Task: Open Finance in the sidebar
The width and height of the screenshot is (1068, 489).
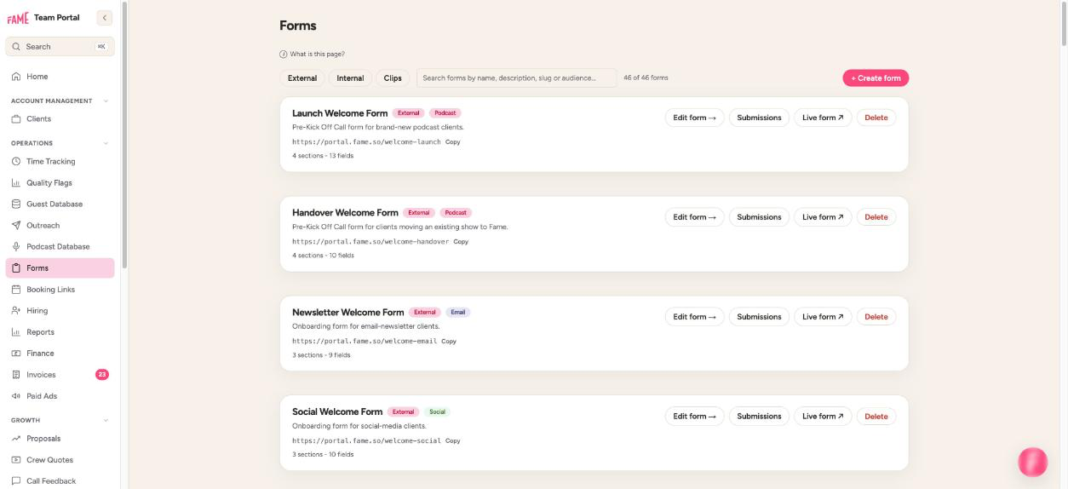Action: (x=60, y=354)
